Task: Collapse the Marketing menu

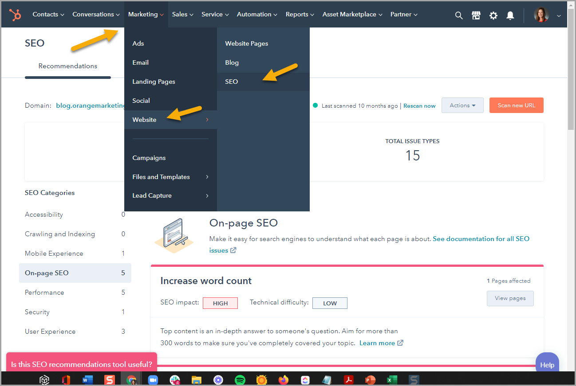Action: pos(146,14)
